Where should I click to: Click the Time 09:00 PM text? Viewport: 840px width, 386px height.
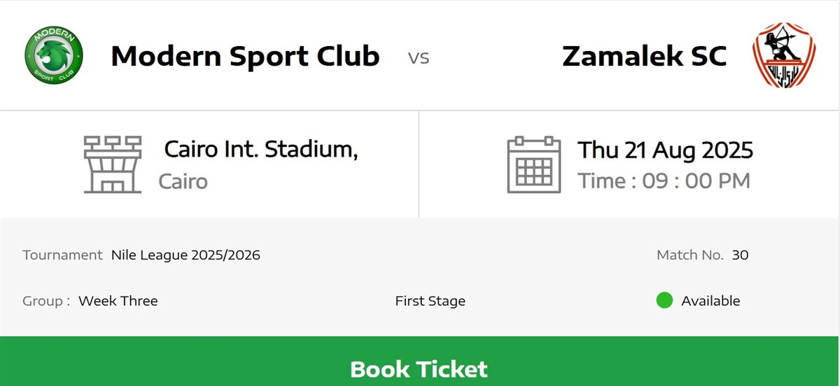(664, 181)
